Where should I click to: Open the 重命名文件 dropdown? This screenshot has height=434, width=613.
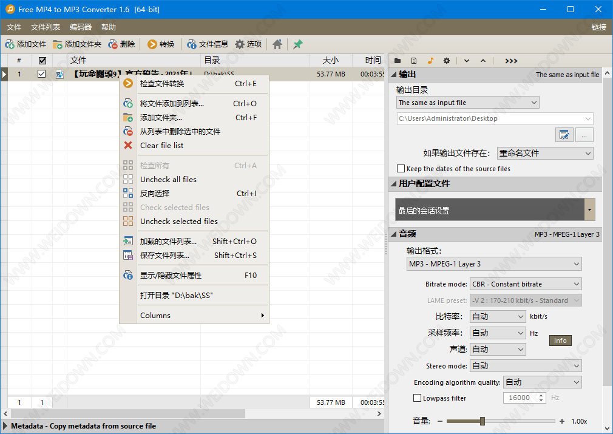(x=545, y=154)
